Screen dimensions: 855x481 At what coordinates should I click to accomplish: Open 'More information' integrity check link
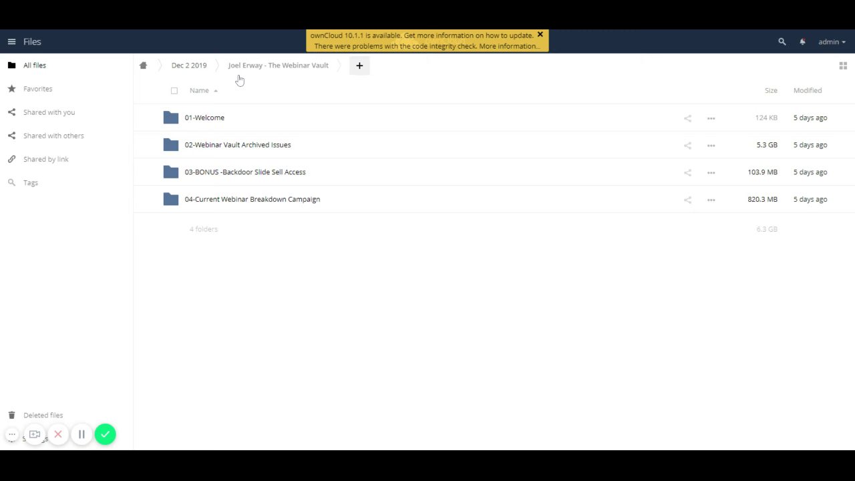click(x=509, y=46)
